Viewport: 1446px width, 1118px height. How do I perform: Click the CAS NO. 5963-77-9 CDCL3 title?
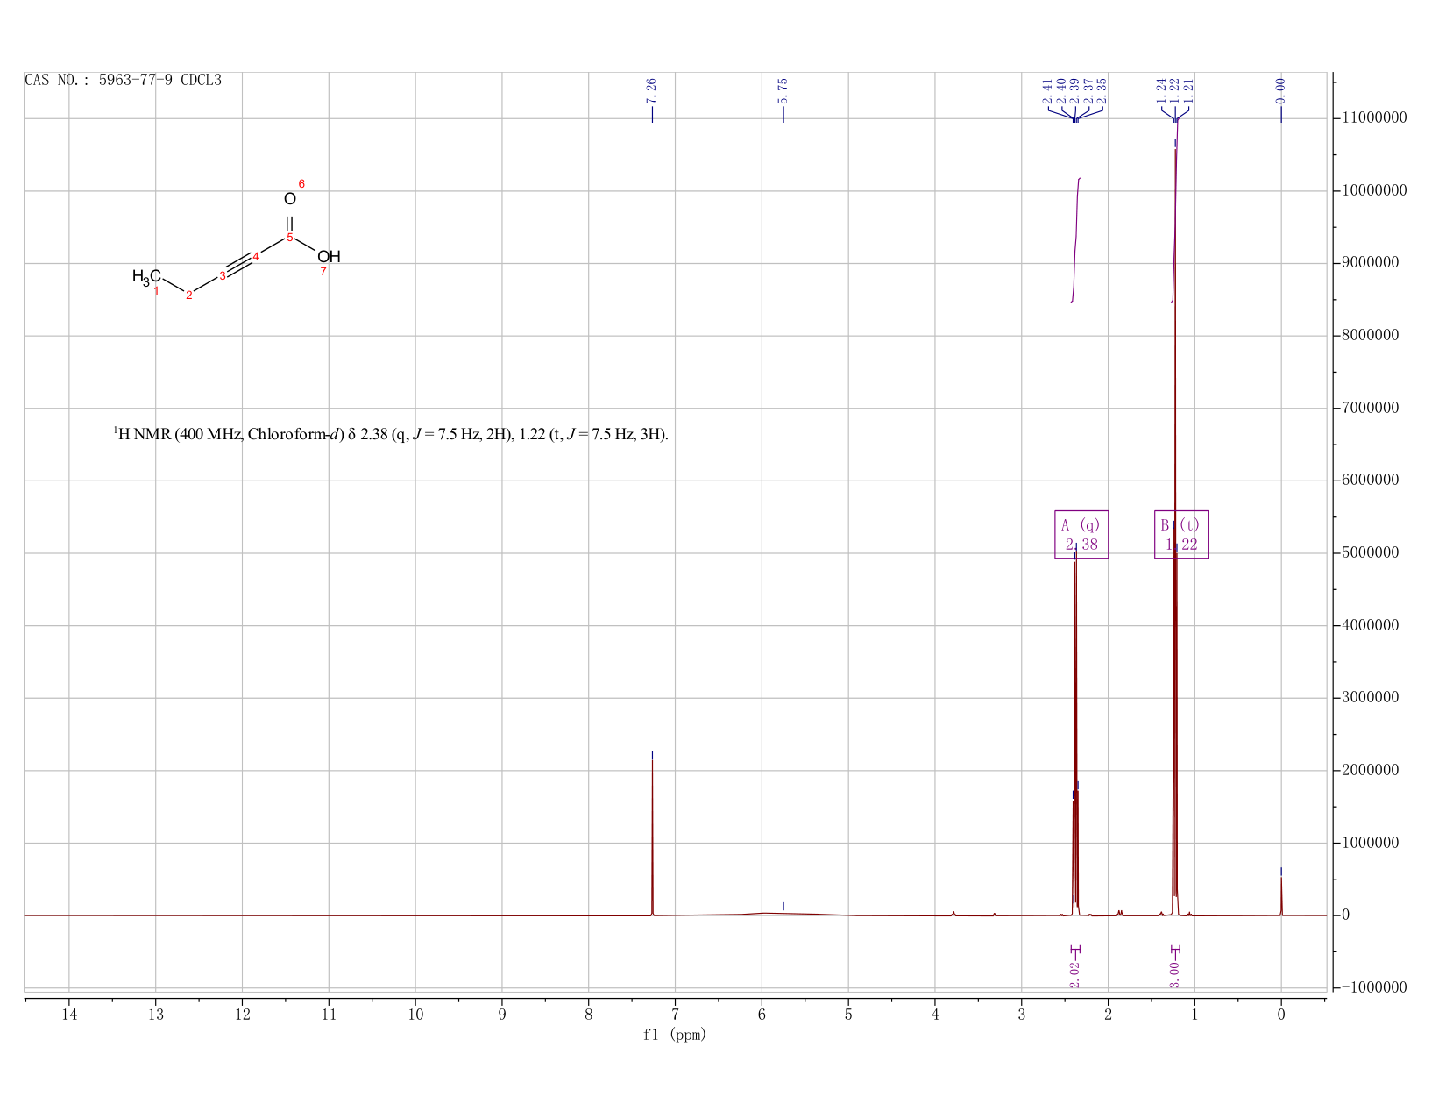coord(124,81)
